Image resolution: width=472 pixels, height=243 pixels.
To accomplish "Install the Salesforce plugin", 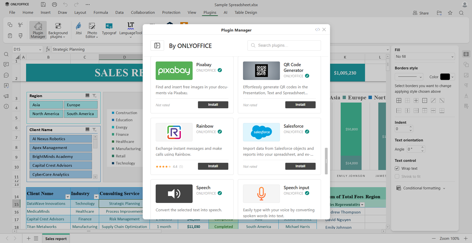I will coord(300,166).
